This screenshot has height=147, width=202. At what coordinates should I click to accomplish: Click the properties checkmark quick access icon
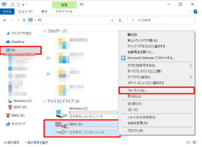13,4
